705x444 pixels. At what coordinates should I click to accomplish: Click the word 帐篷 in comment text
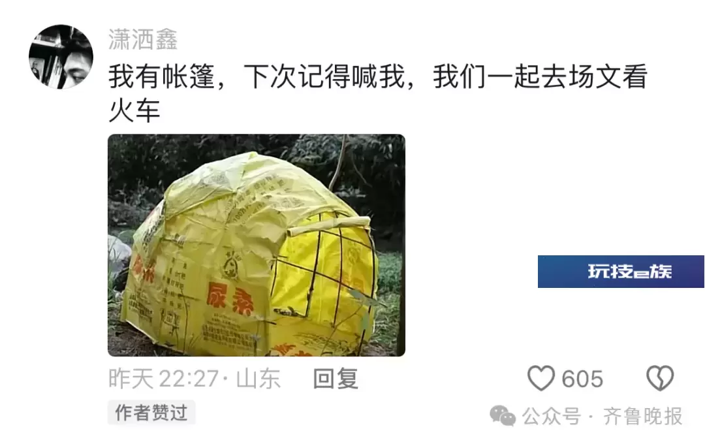[189, 76]
